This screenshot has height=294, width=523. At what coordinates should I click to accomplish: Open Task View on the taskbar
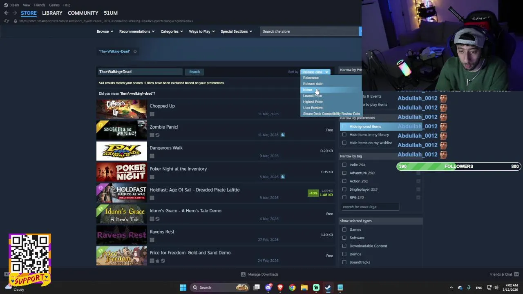(x=256, y=287)
